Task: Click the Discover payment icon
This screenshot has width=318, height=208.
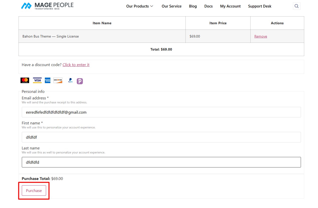Action: tap(58, 80)
